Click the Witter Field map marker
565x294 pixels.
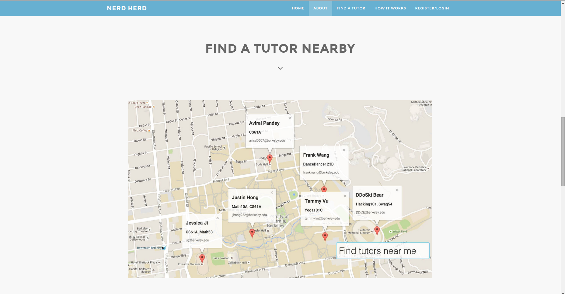pyautogui.click(x=391, y=232)
